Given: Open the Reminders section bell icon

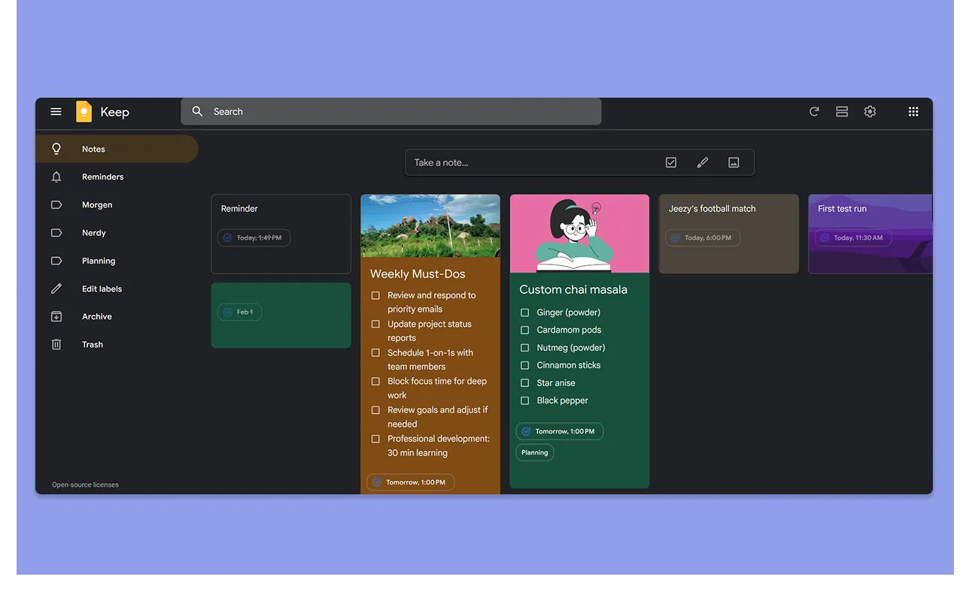Looking at the screenshot, I should coord(56,177).
